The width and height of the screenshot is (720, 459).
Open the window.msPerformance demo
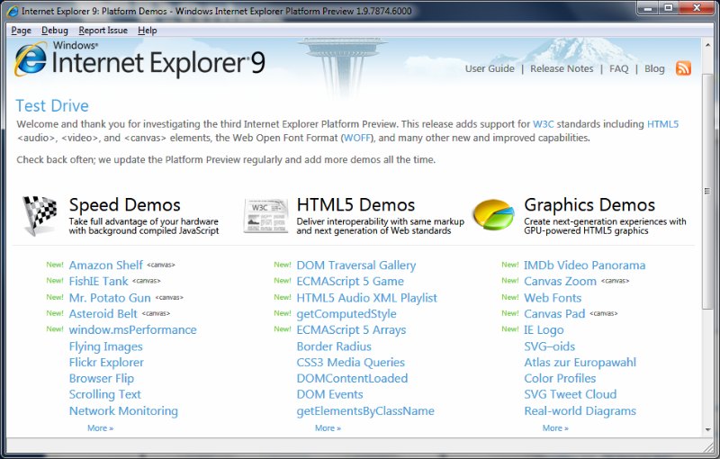tap(132, 329)
